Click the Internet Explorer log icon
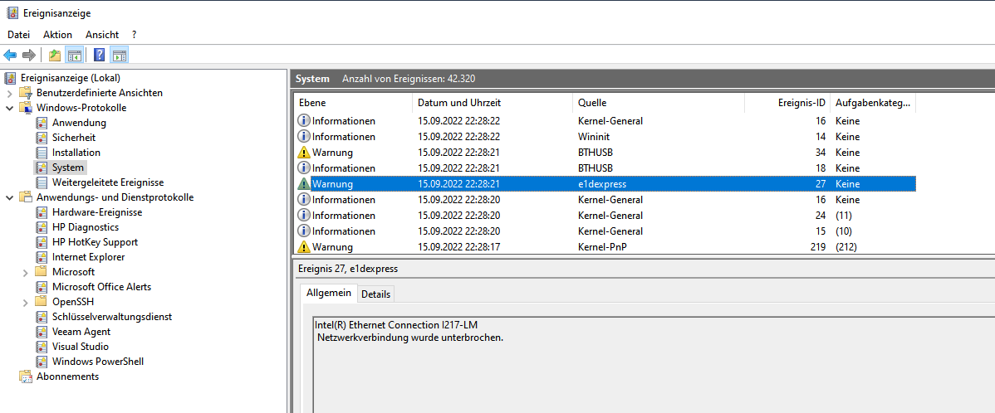The image size is (995, 413). click(42, 257)
